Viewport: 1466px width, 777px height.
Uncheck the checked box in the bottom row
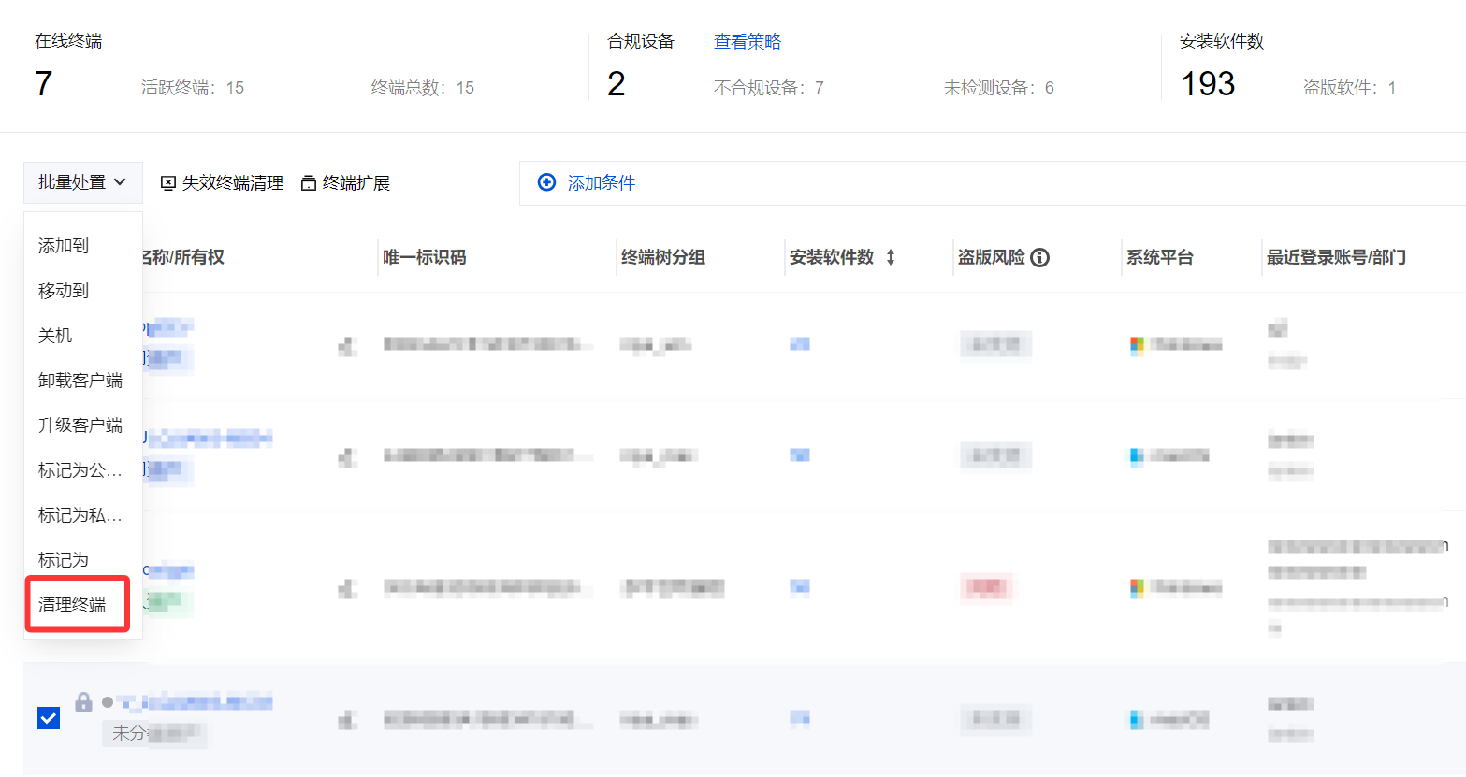[49, 718]
